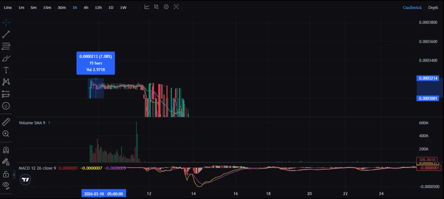Switch to Depth view
This screenshot has height=199, width=444.
[x=433, y=8]
